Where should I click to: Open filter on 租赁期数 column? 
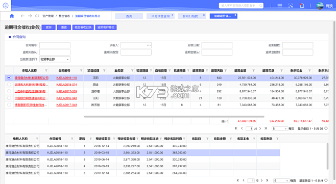pyautogui.click(x=151, y=71)
